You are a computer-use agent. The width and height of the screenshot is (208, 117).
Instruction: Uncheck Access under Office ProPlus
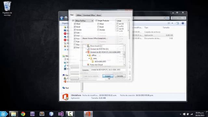click(75, 30)
